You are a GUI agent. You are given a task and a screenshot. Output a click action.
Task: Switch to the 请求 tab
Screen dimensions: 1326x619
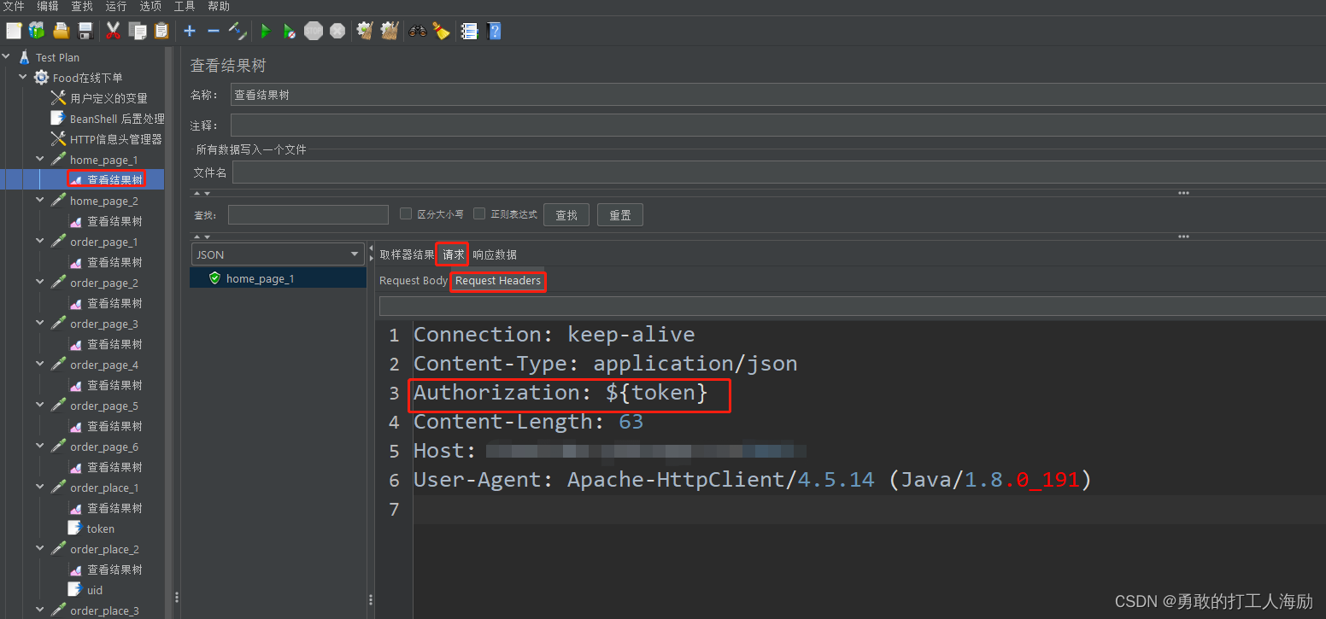453,254
